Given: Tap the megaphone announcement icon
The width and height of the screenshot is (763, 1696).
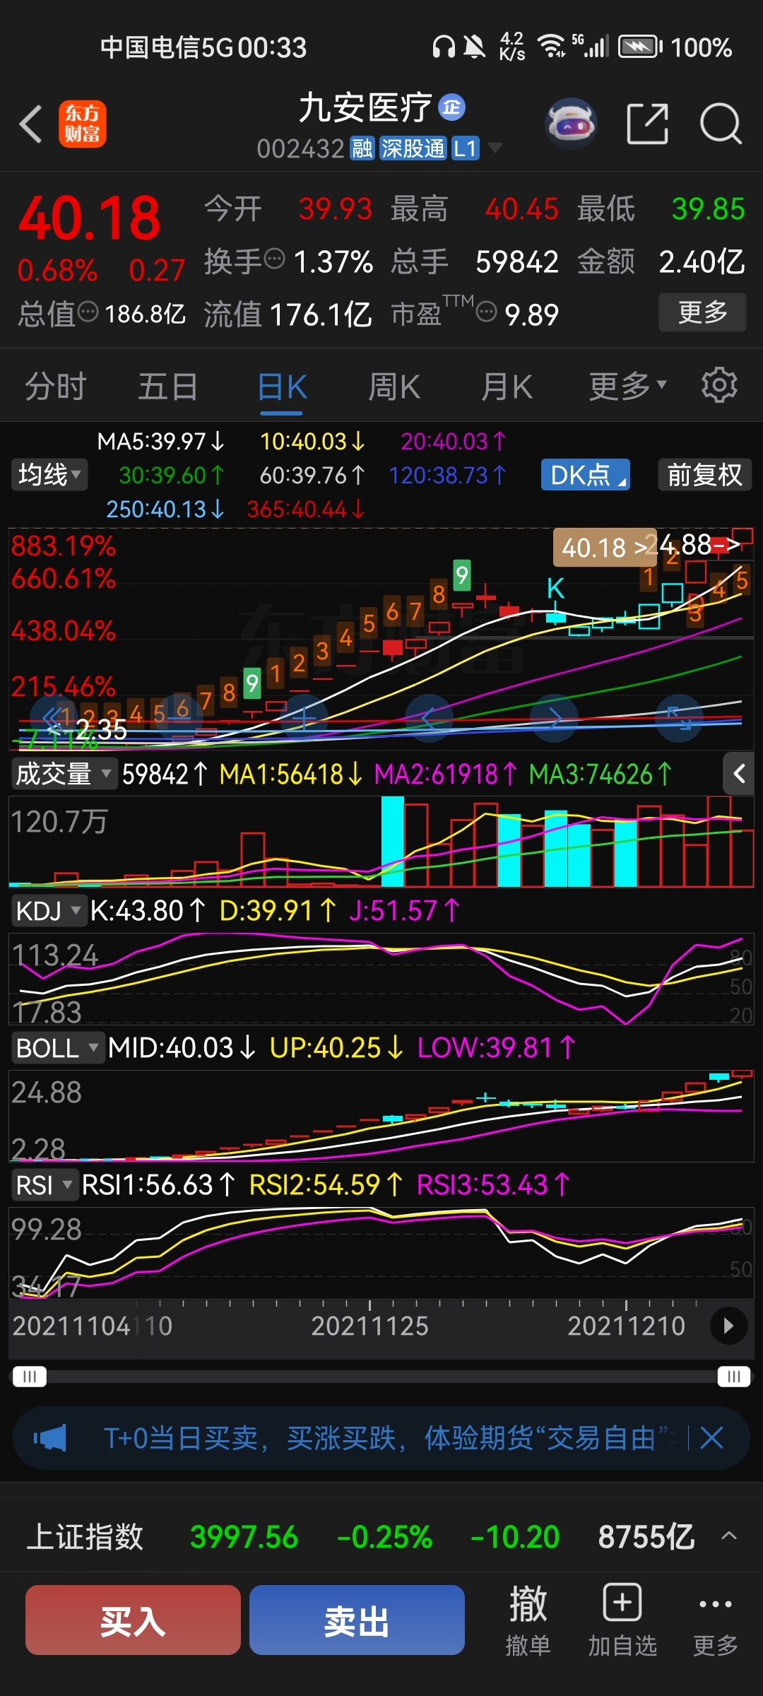Looking at the screenshot, I should [49, 1437].
